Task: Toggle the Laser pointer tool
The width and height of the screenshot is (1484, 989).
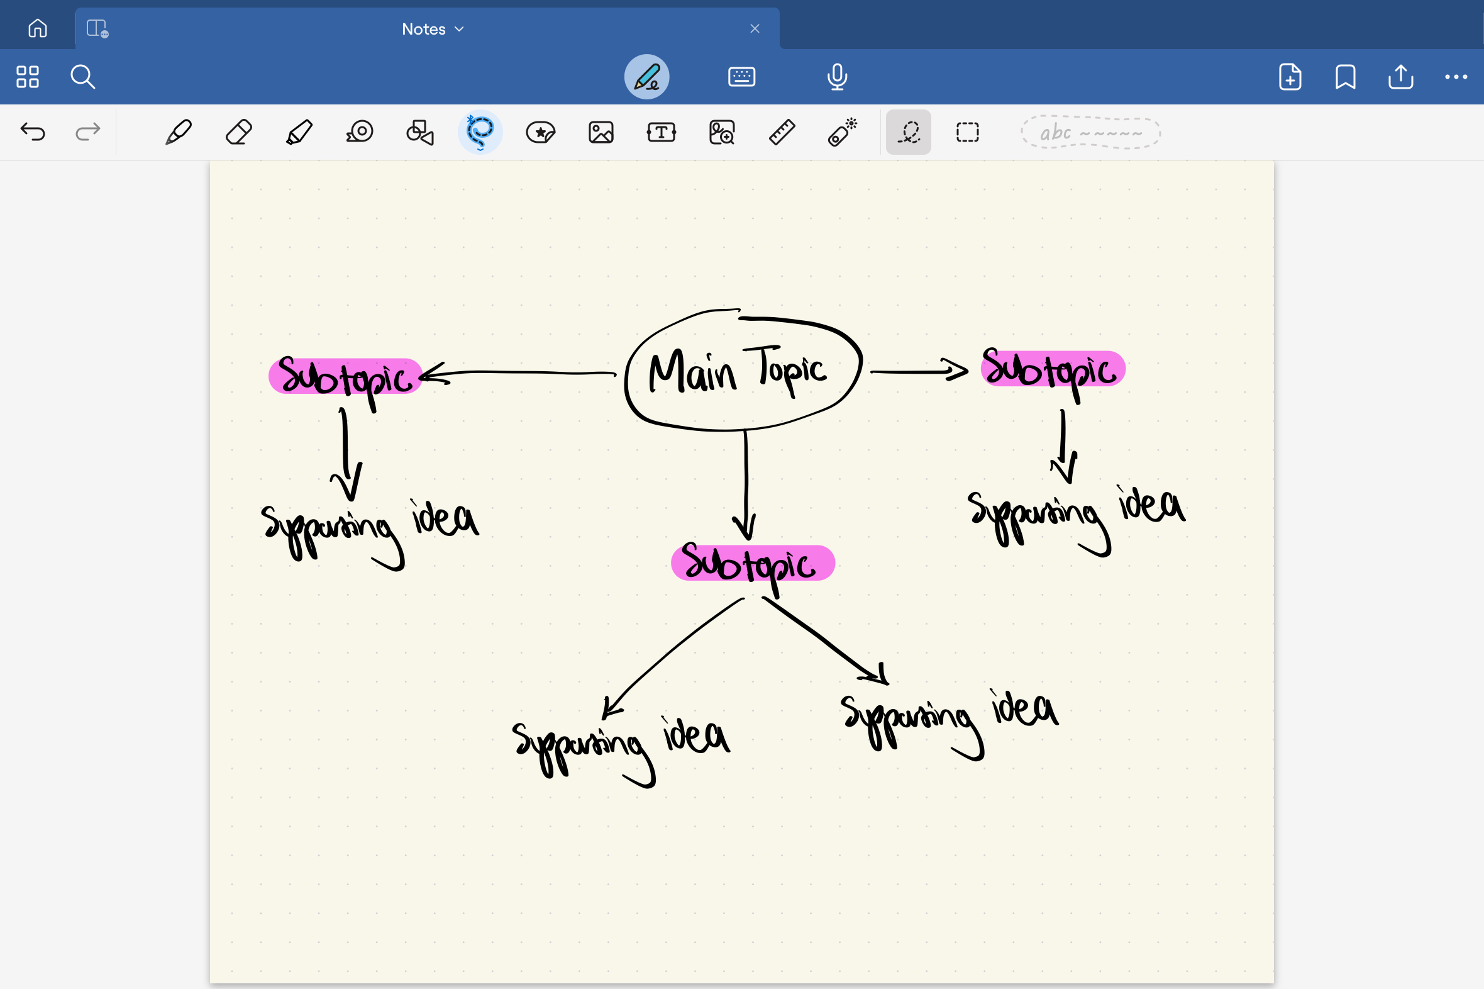Action: [x=842, y=133]
